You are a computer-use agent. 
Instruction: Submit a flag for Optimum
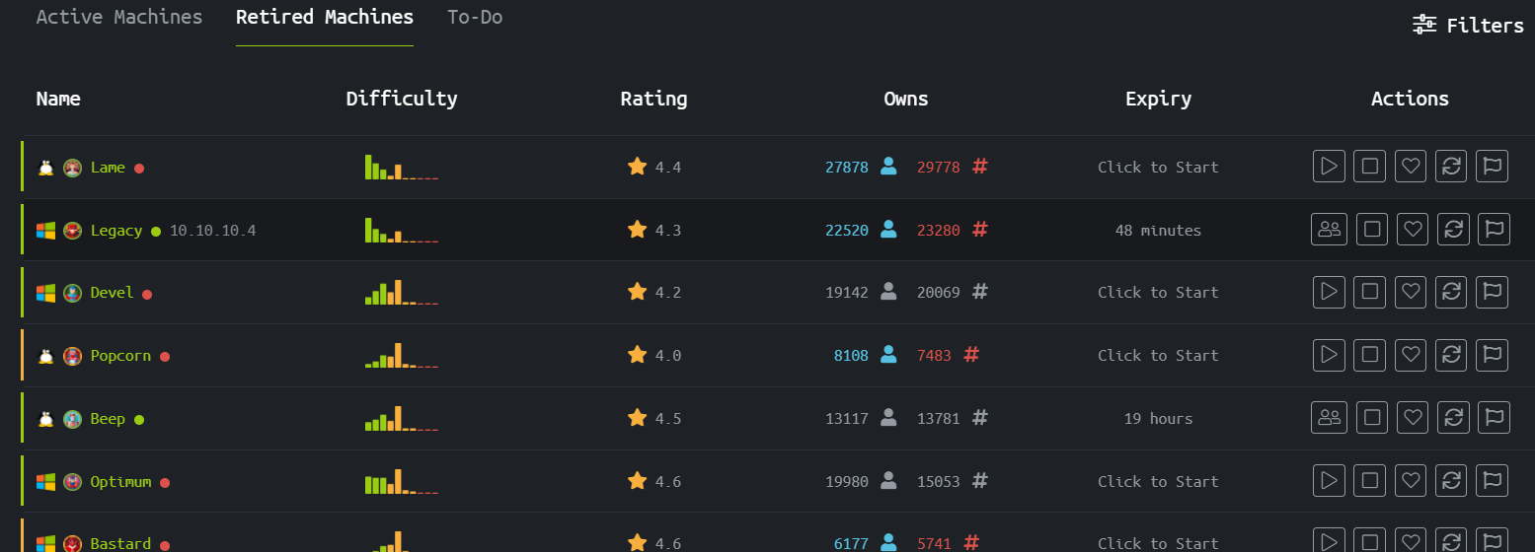pos(1493,481)
